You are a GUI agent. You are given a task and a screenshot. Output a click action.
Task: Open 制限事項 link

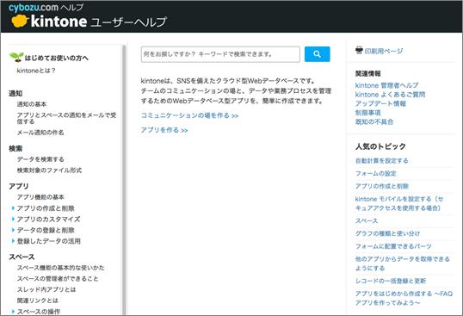(x=368, y=113)
